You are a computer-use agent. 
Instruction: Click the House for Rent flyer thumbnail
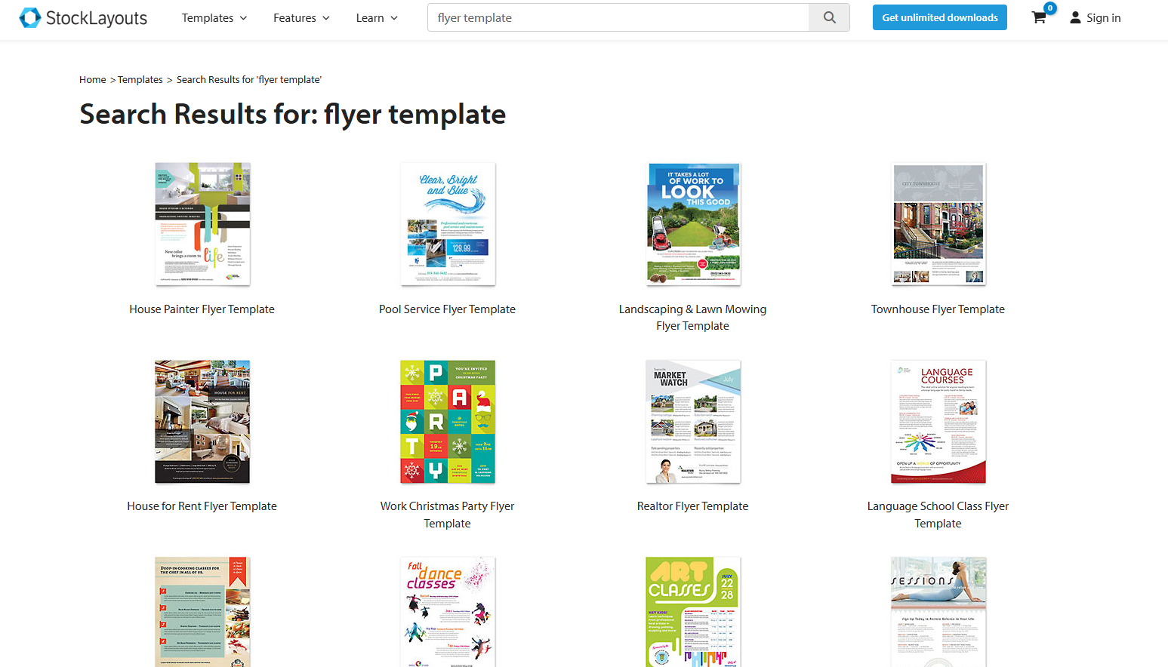(202, 421)
